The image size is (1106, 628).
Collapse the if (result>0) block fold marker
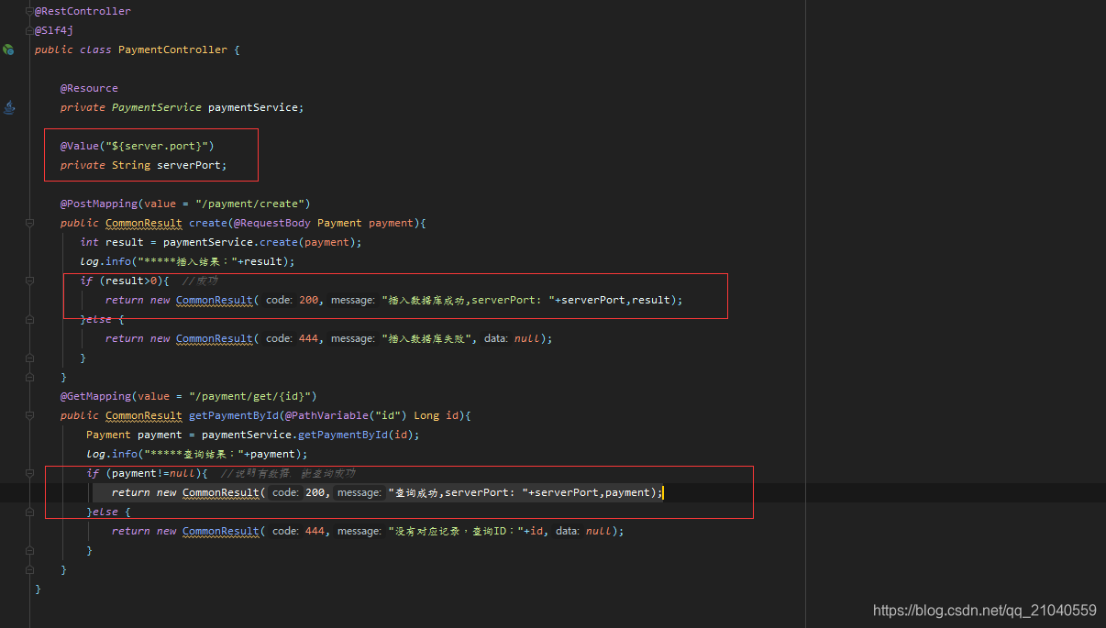(29, 281)
